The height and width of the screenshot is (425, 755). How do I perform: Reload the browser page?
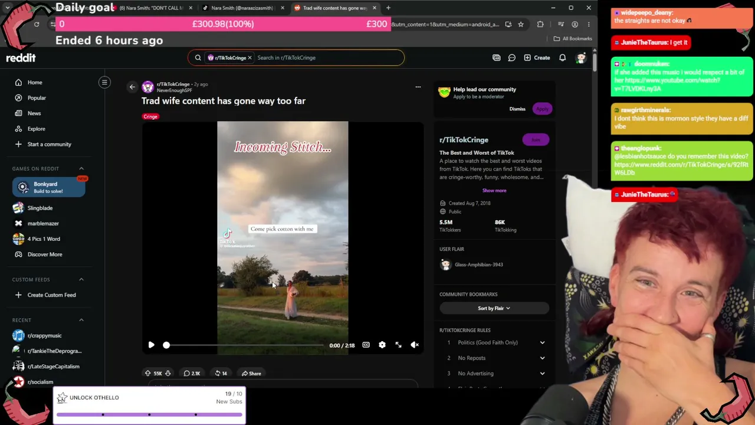[x=37, y=24]
